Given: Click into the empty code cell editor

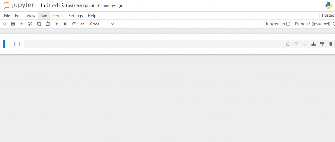Looking at the screenshot, I should point(154,44).
